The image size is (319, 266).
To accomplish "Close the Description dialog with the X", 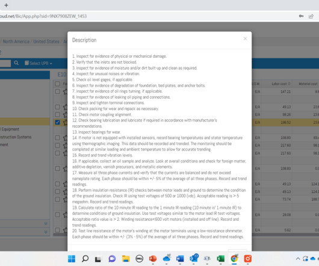I will click(245, 39).
